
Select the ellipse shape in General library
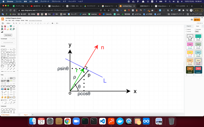[14, 50]
